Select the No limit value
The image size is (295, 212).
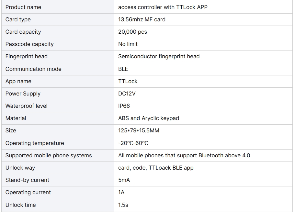[128, 44]
